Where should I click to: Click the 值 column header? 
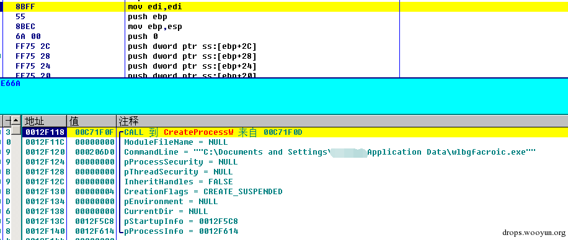pos(92,121)
